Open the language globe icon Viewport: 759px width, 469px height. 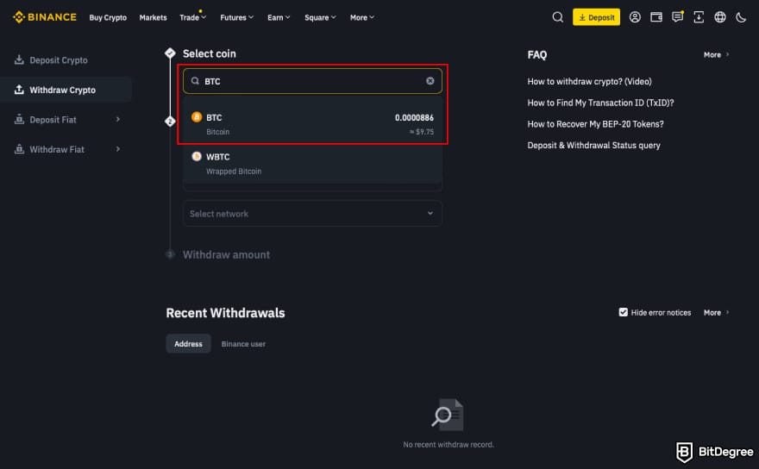tap(720, 17)
